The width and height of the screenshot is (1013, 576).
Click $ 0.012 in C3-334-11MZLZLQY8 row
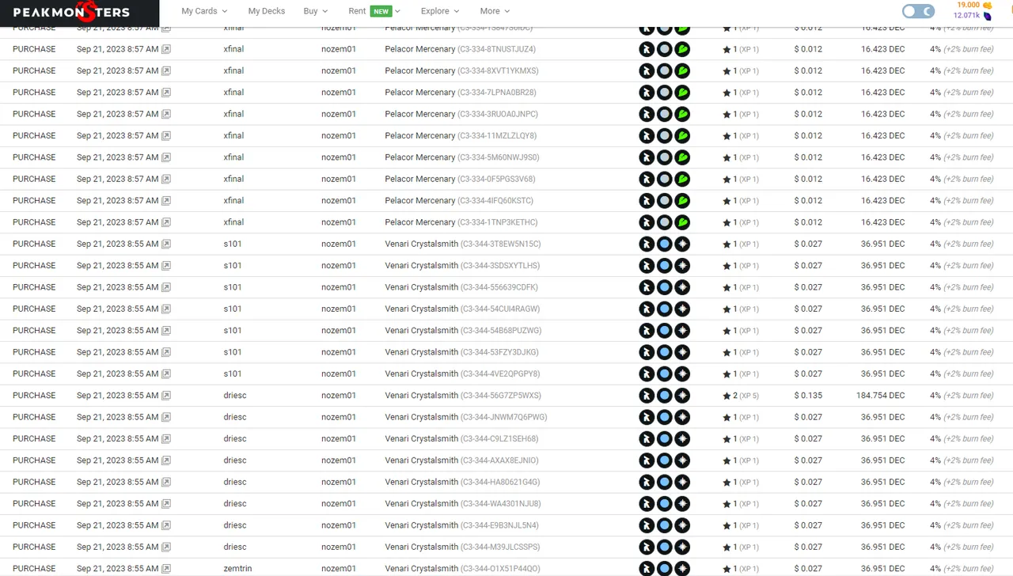pyautogui.click(x=808, y=135)
